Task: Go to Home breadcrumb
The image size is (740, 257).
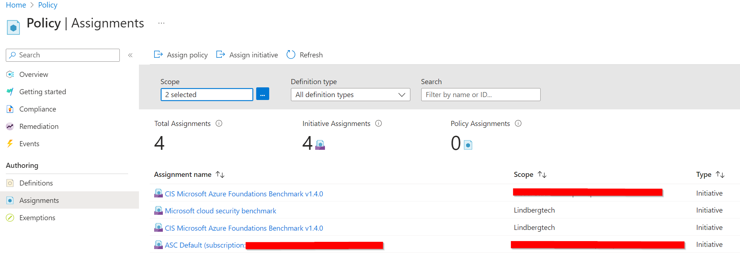Action: [16, 5]
